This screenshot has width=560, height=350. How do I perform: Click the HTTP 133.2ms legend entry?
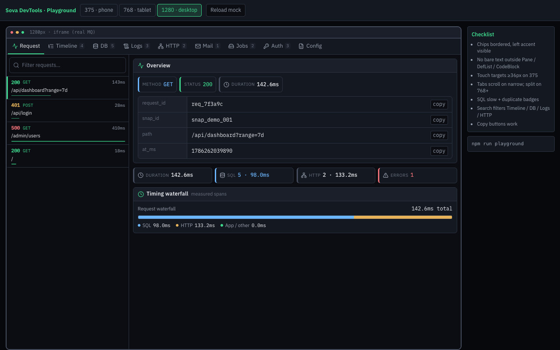[x=196, y=225]
